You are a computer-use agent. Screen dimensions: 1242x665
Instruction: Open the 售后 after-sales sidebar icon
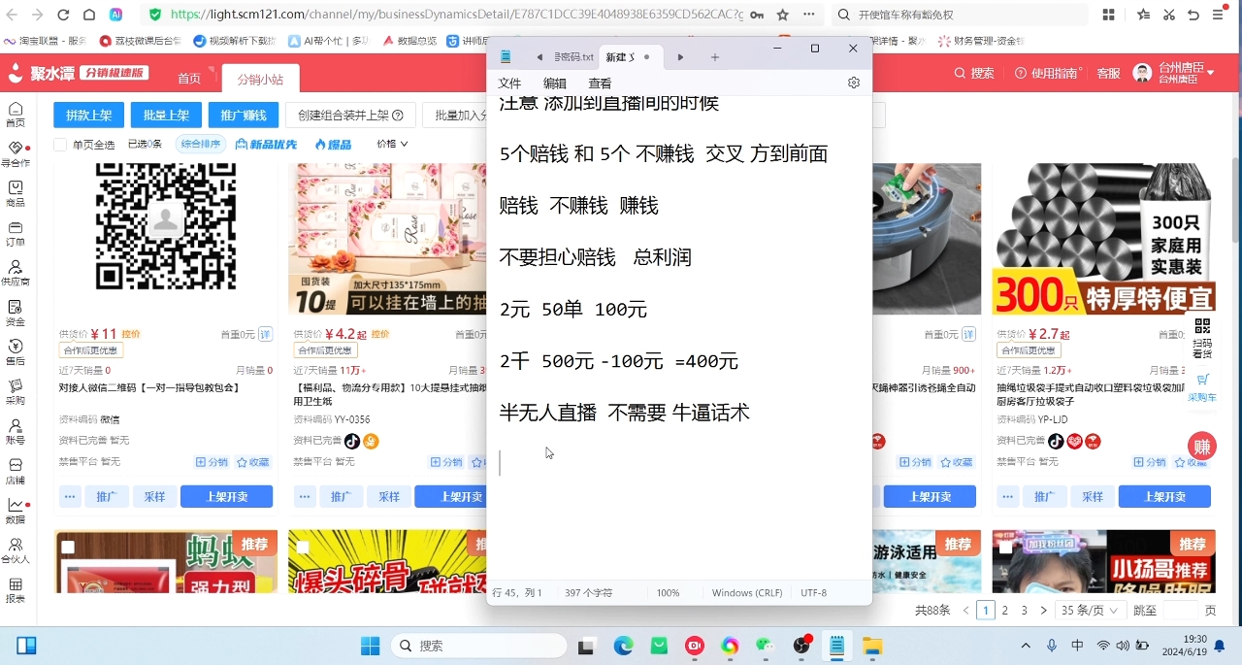tap(16, 350)
